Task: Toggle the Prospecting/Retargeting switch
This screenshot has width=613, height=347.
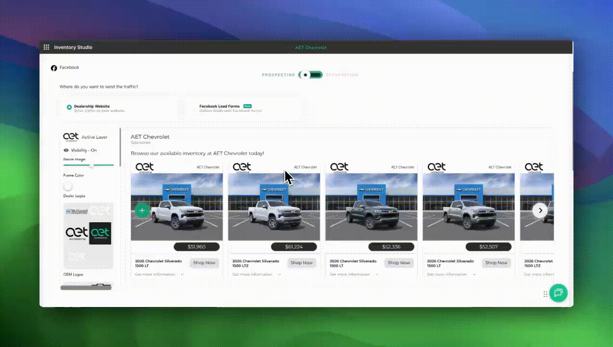Action: 310,75
